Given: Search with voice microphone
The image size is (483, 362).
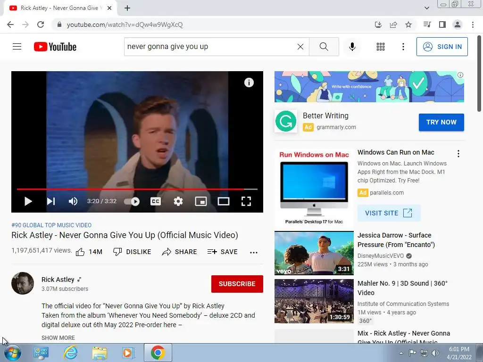Looking at the screenshot, I should [352, 47].
